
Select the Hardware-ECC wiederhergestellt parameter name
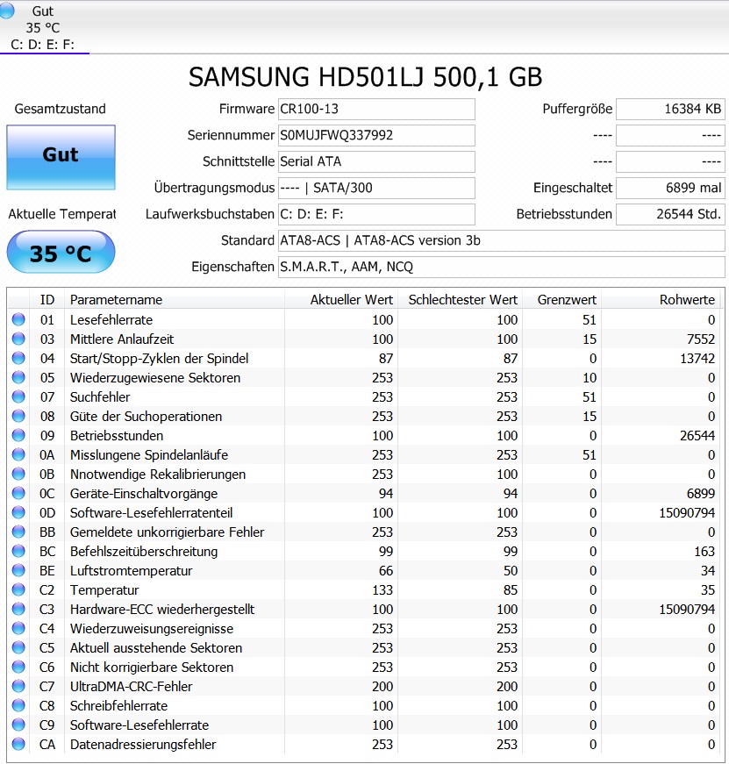162,609
